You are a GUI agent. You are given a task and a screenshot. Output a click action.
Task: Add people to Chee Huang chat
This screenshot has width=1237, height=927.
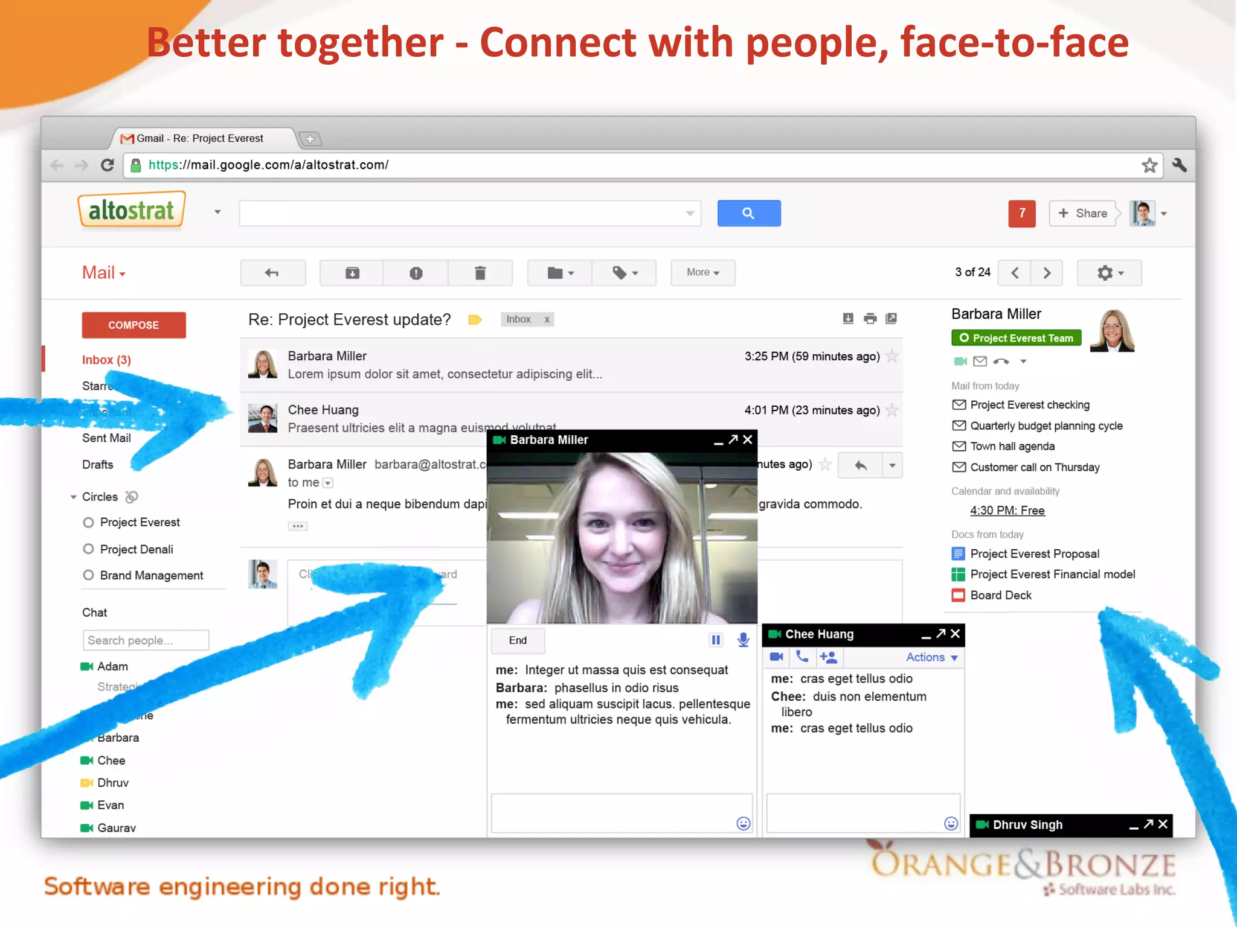[829, 657]
